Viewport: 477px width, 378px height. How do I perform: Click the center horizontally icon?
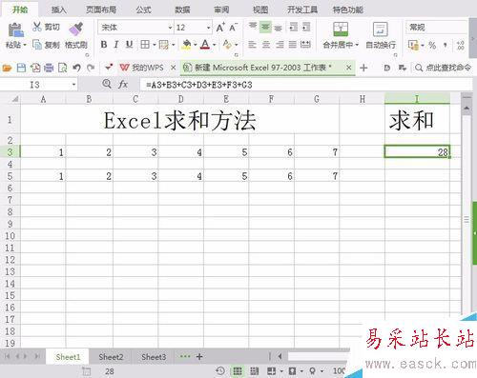click(x=266, y=45)
